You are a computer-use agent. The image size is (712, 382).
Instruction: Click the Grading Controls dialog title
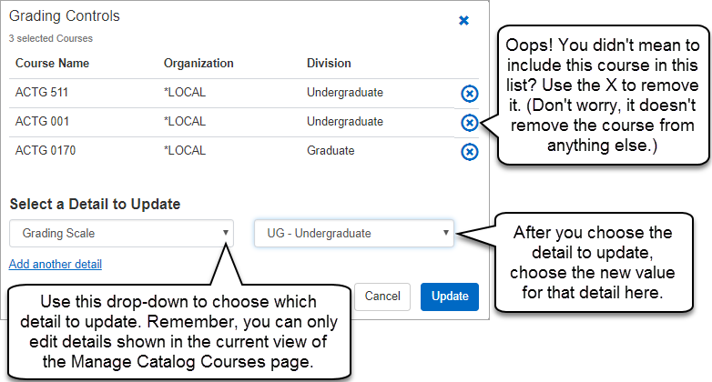point(64,16)
